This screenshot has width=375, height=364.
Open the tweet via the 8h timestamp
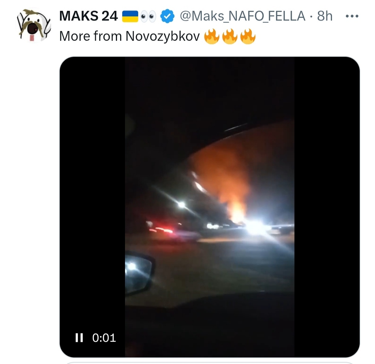pyautogui.click(x=325, y=16)
